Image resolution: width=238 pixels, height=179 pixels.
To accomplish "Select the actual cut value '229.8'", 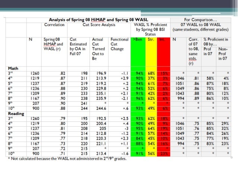I will point(101,89).
